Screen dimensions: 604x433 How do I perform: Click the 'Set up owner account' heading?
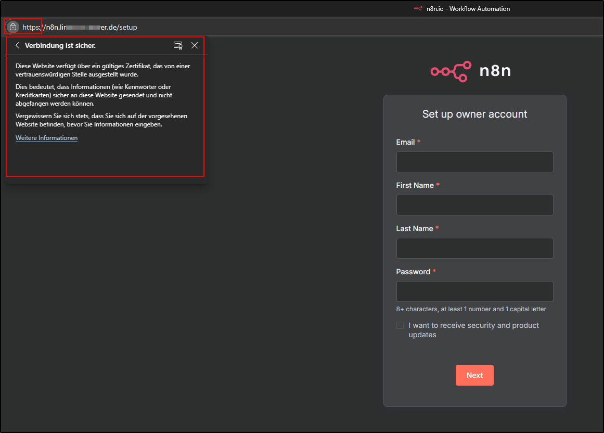(x=474, y=114)
